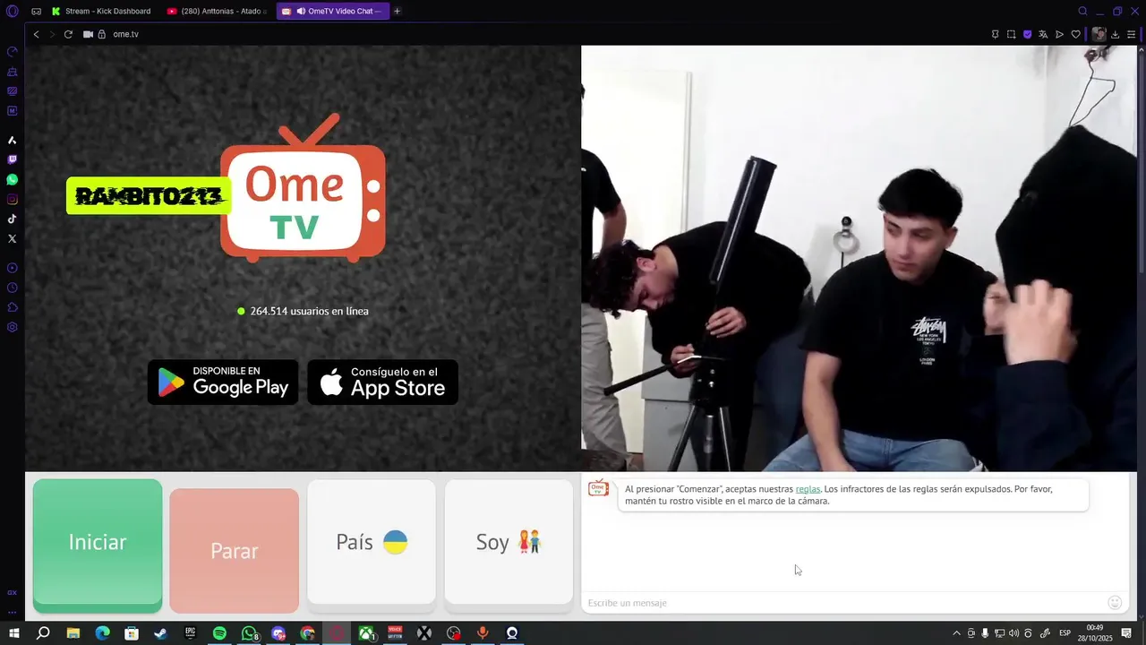
Task: Show hidden system tray icons chevron
Action: click(x=955, y=633)
